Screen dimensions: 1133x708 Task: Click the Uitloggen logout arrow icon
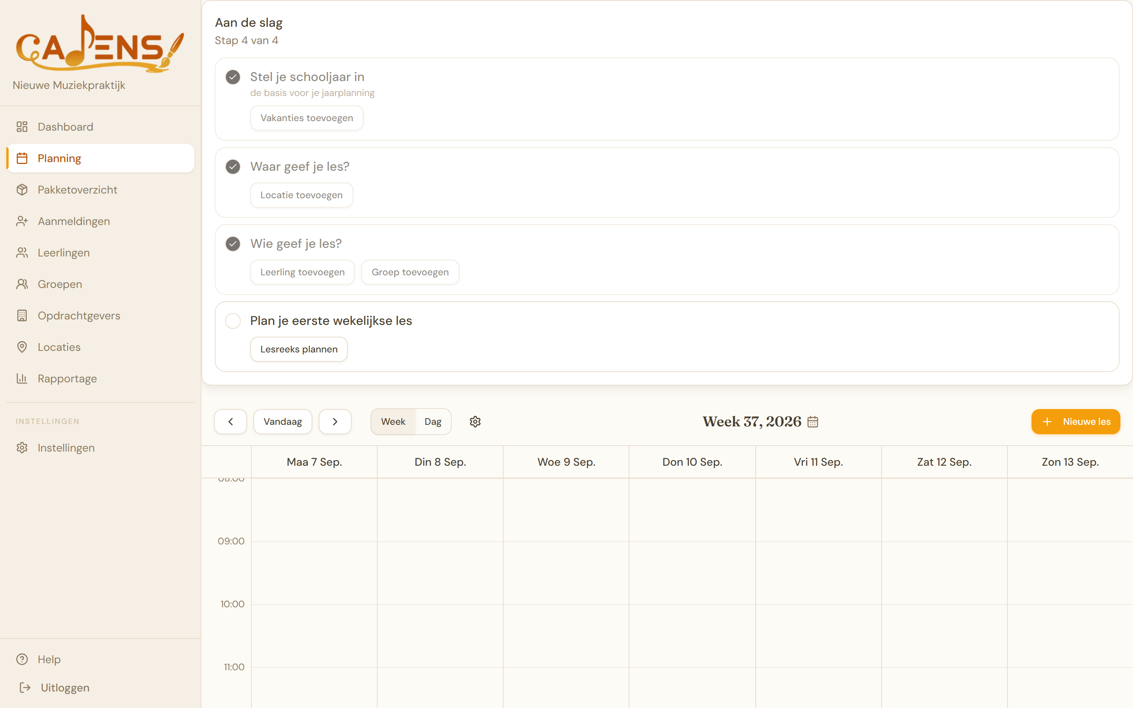[25, 688]
